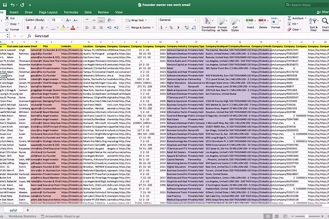This screenshot has width=329, height=219.
Task: Click the Search Sheet field
Action: pos(307,5)
